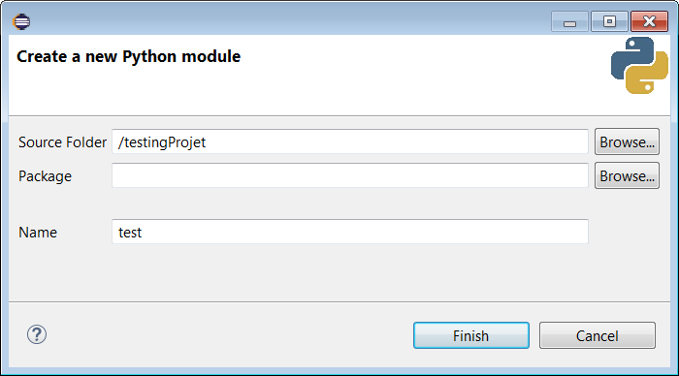
Task: Open help via the question mark icon
Action: point(37,334)
